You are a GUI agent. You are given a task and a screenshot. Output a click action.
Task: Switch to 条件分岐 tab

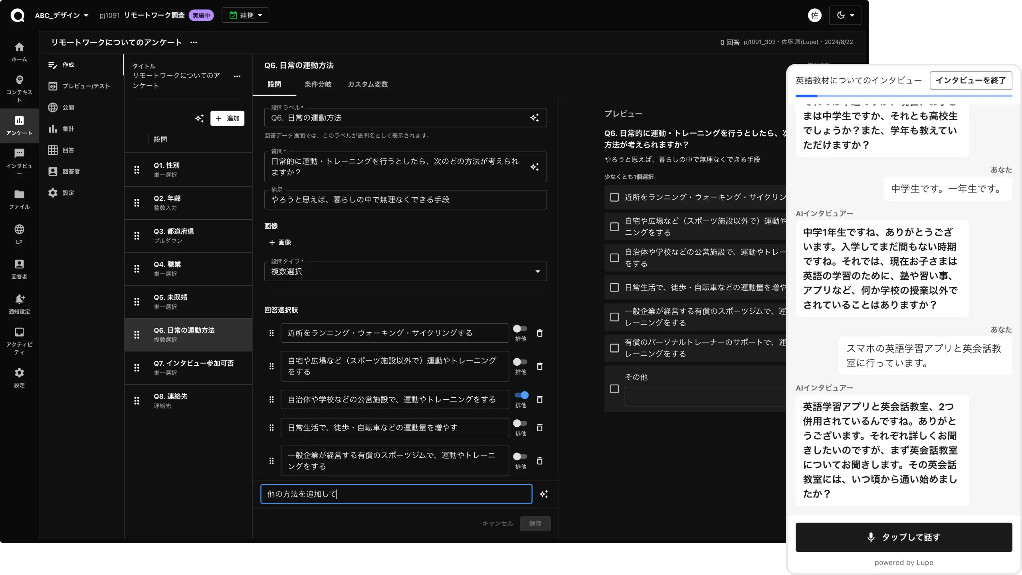pyautogui.click(x=318, y=85)
